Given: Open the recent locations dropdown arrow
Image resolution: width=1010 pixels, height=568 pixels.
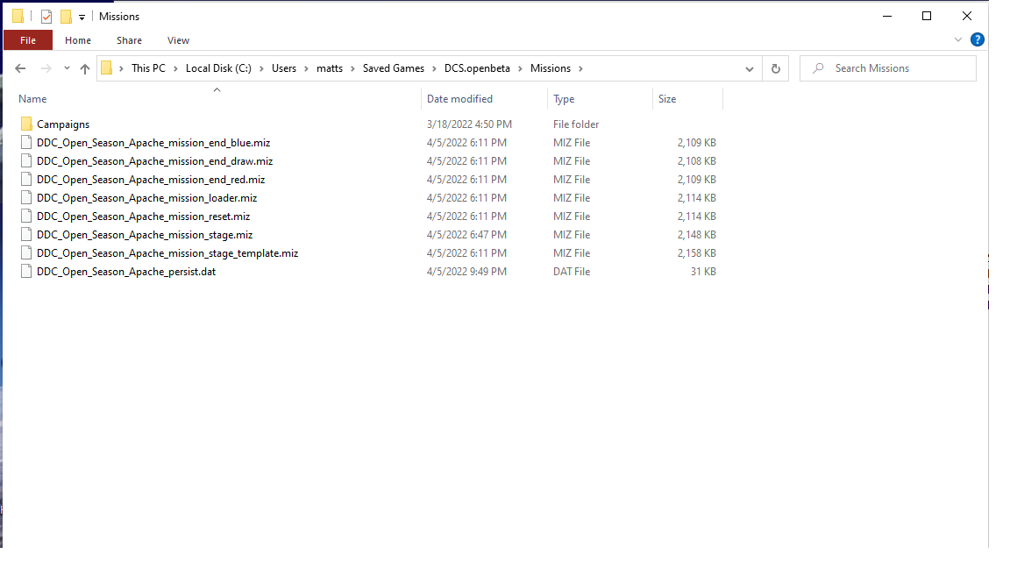Looking at the screenshot, I should [67, 68].
